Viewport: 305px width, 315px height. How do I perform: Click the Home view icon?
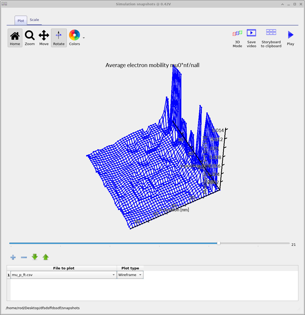tap(15, 38)
